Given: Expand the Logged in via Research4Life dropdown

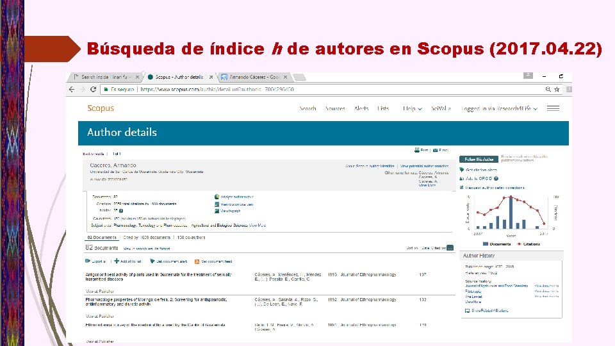Looking at the screenshot, I should tap(499, 108).
